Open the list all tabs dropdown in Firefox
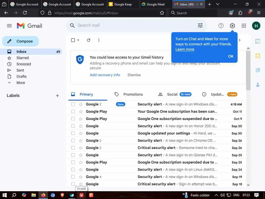Viewport: 265px width, 199px height. click(x=218, y=4)
